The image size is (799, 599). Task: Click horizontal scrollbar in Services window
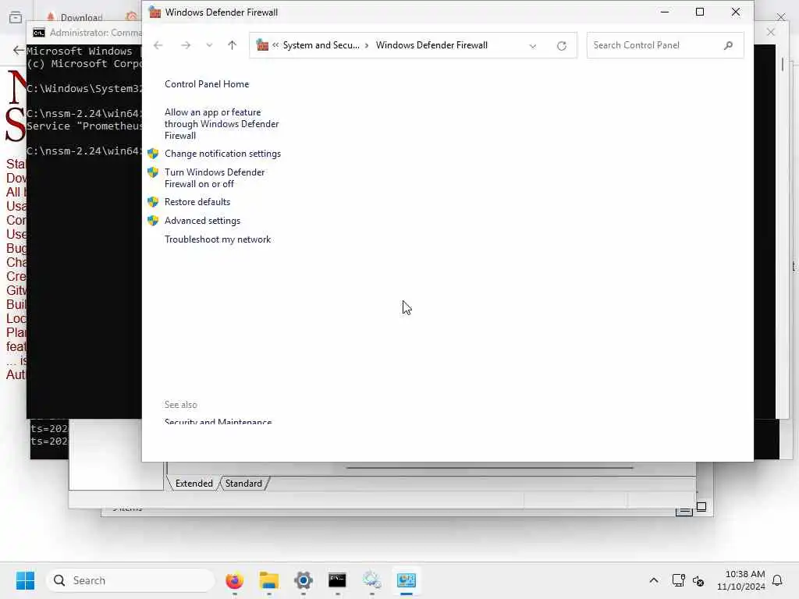coord(489,467)
